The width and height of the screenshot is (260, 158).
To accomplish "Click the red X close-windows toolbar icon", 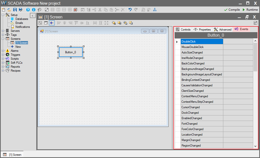I will [x=75, y=10].
